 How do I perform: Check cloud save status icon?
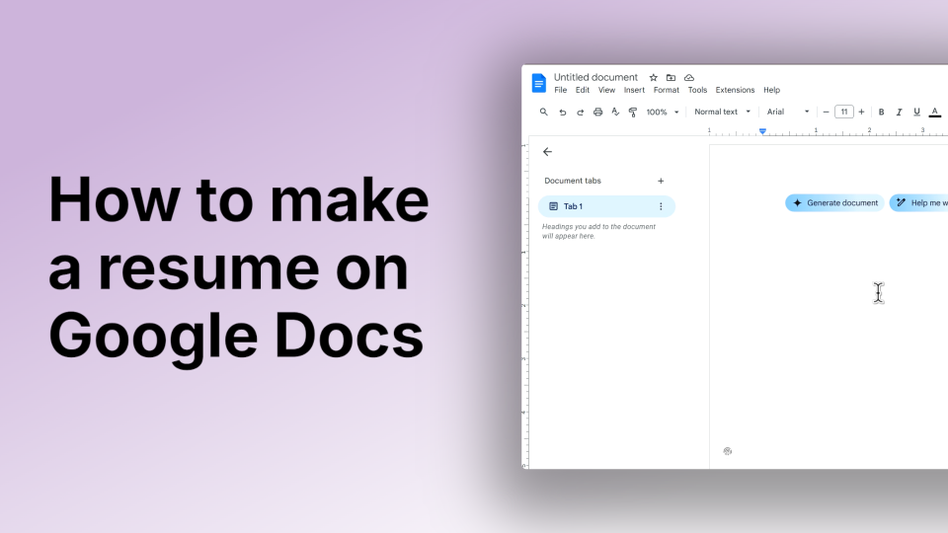[689, 77]
